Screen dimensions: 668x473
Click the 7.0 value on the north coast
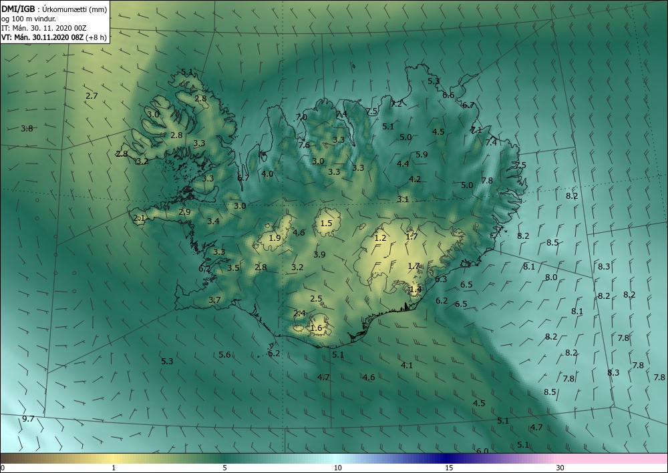click(301, 117)
